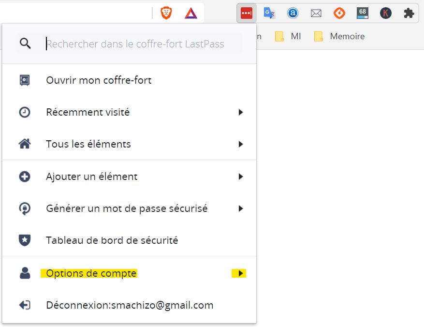Expand arrow next to Ajouter un élément
Image resolution: width=424 pixels, height=327 pixels.
pyautogui.click(x=241, y=177)
